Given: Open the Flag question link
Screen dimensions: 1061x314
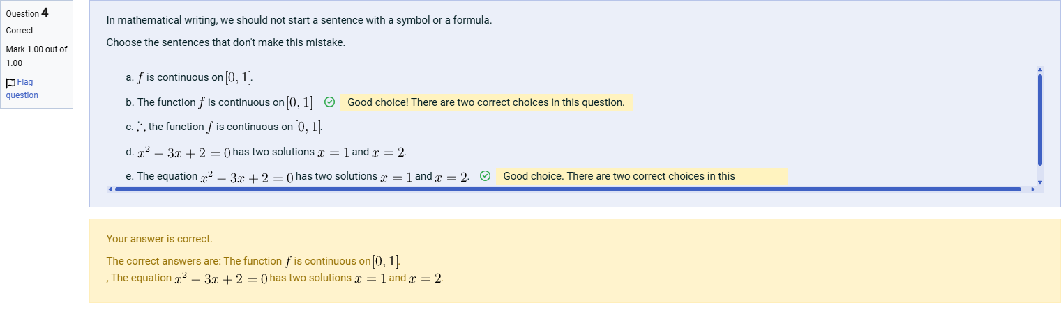Looking at the screenshot, I should (x=22, y=88).
